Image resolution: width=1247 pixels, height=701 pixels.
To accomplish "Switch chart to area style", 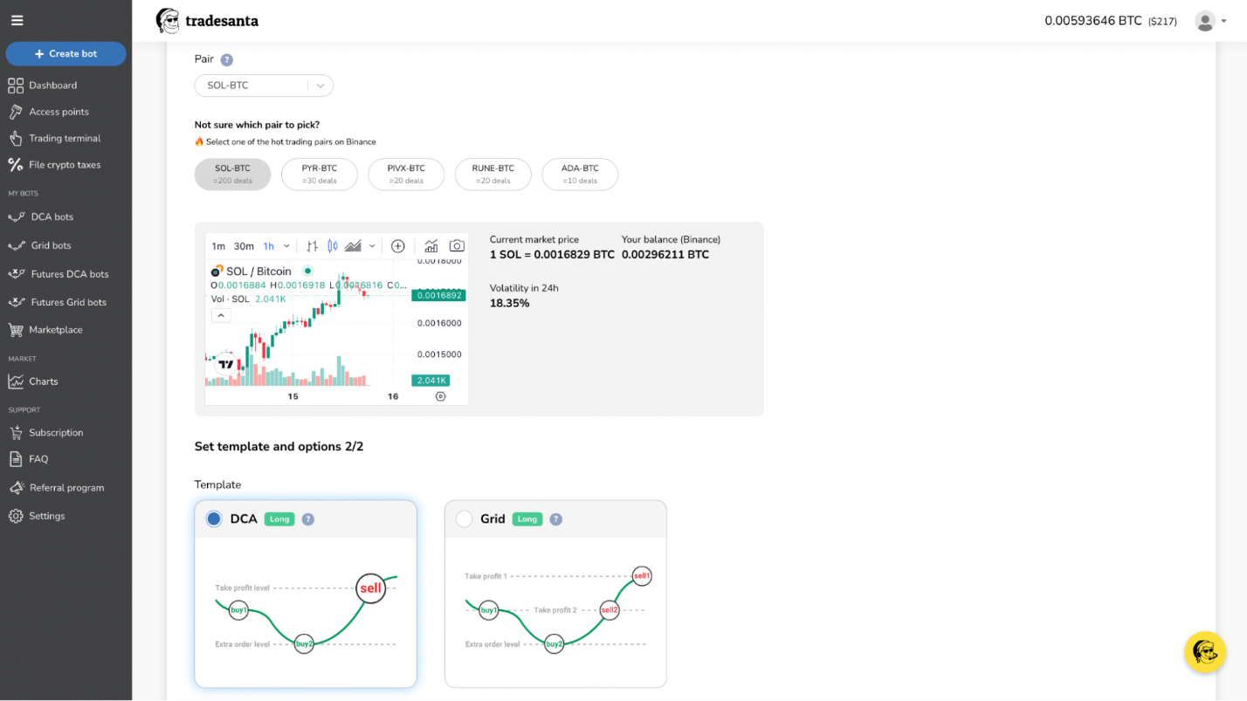I will [353, 246].
